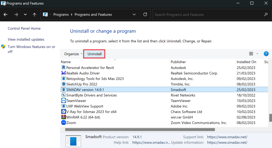Sort by the Publisher column header
Screen dimensions: 272x148
pyautogui.click(x=178, y=62)
